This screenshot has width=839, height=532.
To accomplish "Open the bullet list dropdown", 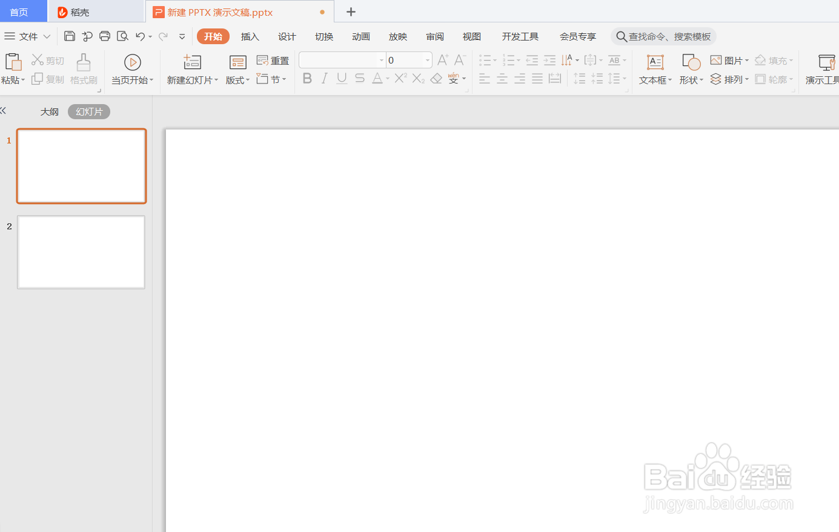I will tap(494, 61).
